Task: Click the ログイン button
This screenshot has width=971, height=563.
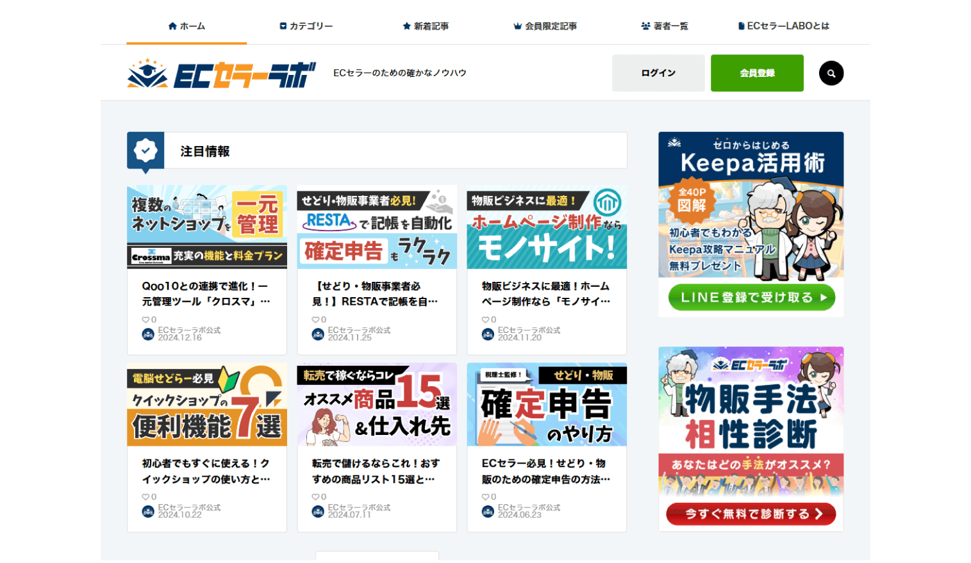Action: coord(658,73)
